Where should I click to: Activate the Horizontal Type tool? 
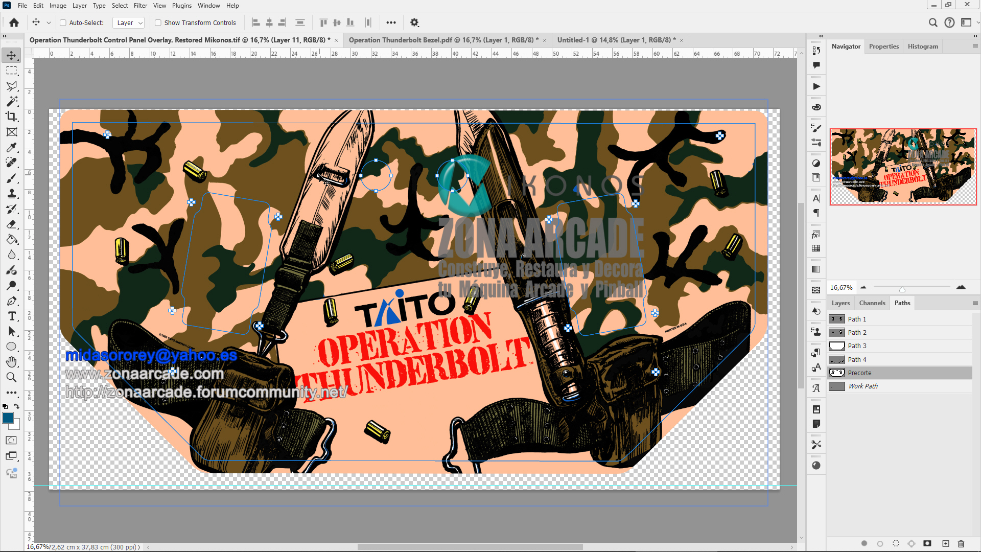point(11,316)
